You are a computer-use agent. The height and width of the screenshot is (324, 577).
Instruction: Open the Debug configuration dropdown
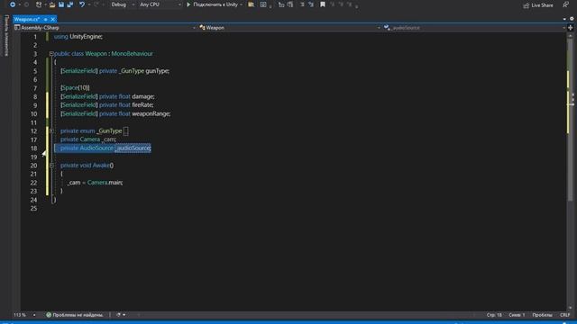[x=123, y=4]
